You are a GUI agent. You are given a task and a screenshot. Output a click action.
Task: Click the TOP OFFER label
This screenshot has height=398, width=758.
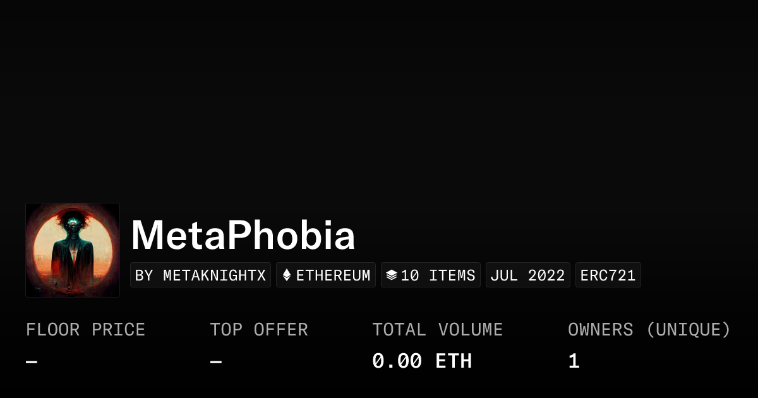click(259, 330)
